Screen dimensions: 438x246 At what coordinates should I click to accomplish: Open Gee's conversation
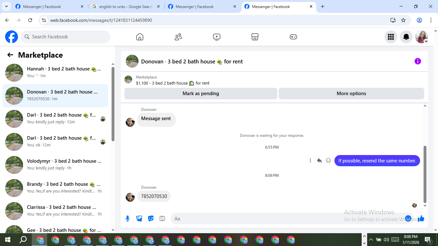55,228
